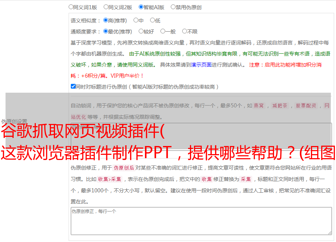Set 语义相似度 to 高(推荐)
The height and width of the screenshot is (242, 336).
pos(105,20)
